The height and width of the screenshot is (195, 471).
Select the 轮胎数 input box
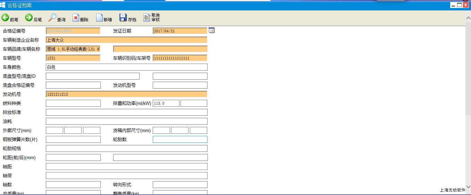tap(180, 139)
